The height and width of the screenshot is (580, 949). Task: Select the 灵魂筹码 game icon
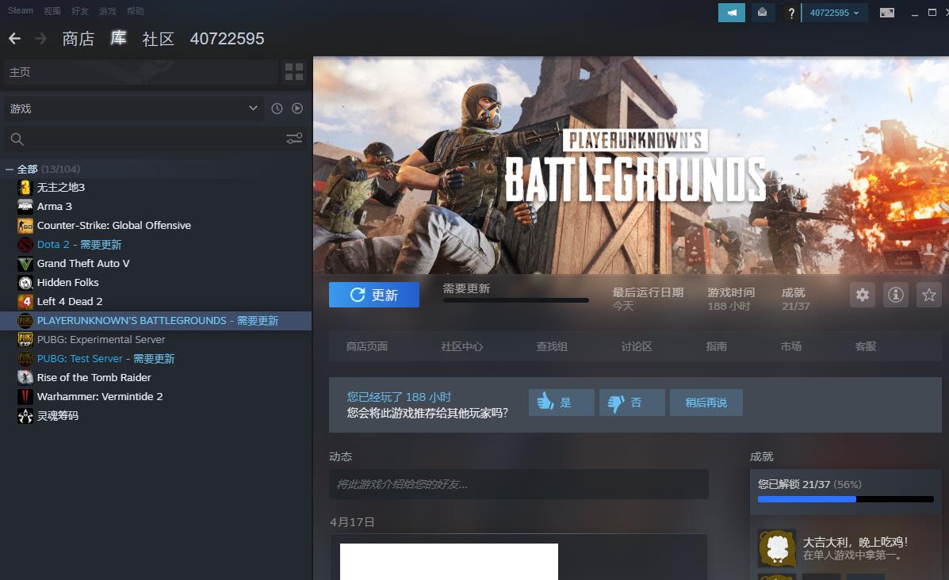coord(25,415)
